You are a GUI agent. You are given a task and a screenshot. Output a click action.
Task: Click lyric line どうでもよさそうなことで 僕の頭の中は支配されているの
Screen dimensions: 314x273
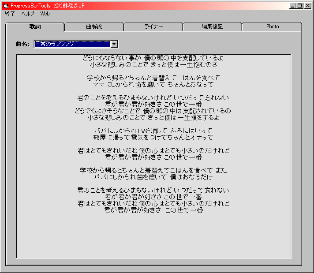(x=153, y=111)
